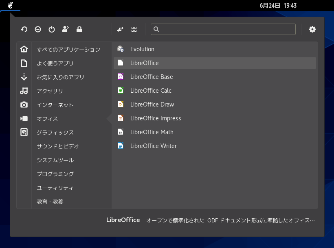Select オフィス category
The width and height of the screenshot is (334, 248).
point(47,119)
